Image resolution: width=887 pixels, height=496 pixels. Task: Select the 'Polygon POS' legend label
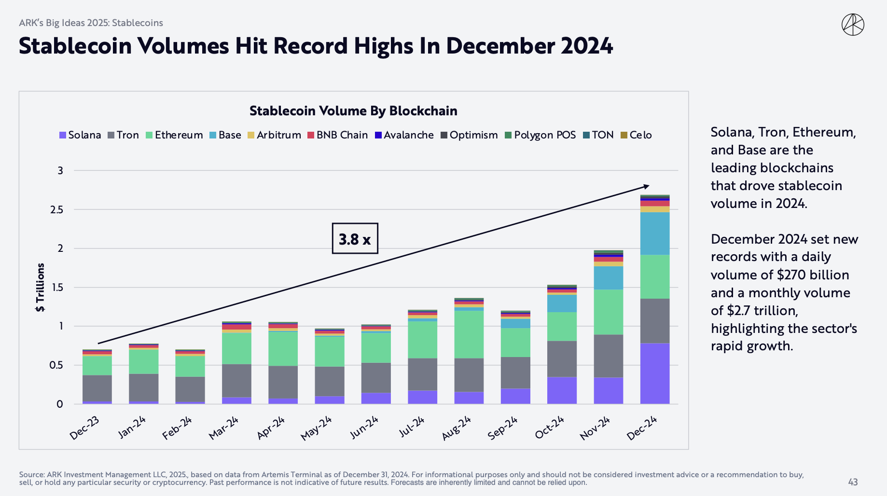[x=545, y=136]
